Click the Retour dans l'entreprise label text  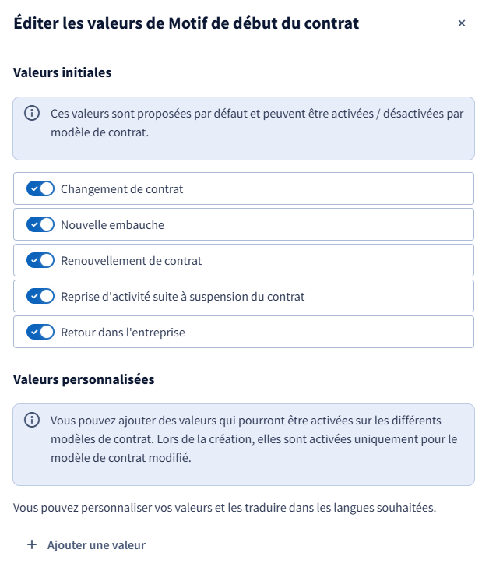point(123,333)
